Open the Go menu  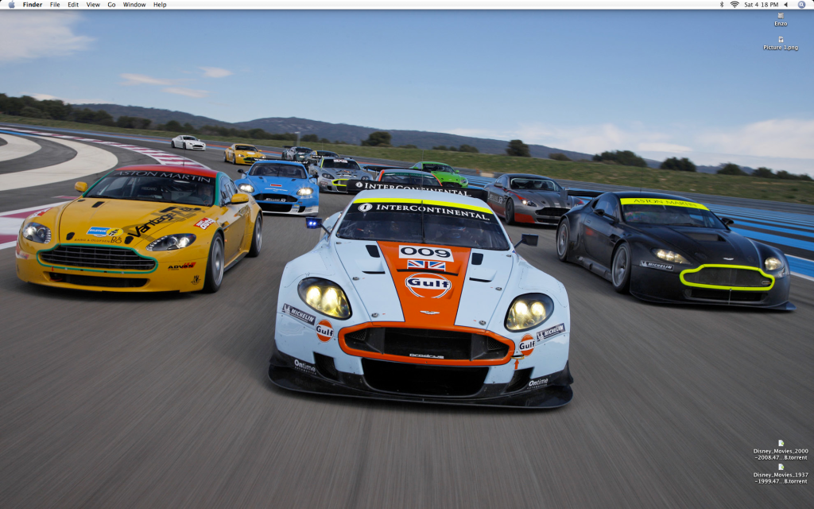coord(111,5)
